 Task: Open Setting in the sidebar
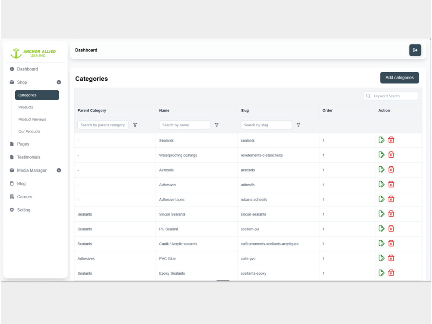[x=24, y=210]
